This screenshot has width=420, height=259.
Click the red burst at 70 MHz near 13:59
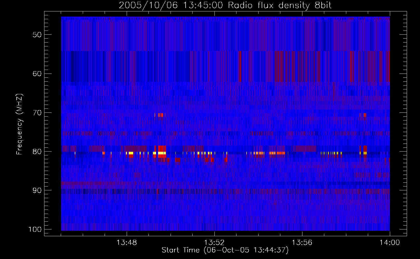[365, 115]
